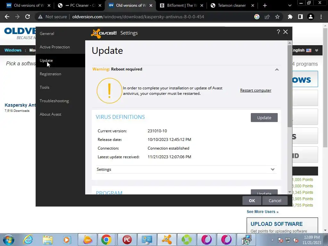
Task: Close the Avast Settings dialog
Action: click(x=285, y=32)
